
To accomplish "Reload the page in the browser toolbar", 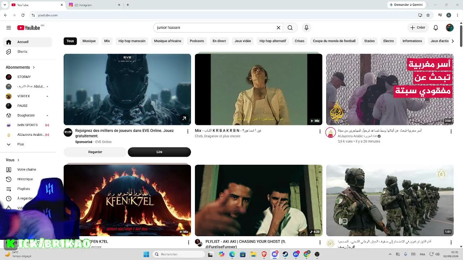I will 23,15.
